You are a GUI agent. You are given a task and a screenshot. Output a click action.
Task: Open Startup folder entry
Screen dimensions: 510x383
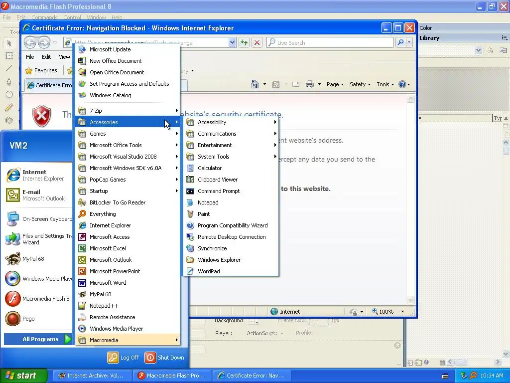coord(128,191)
